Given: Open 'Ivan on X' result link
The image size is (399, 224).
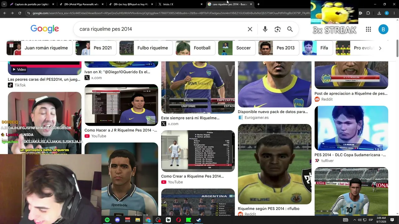Looking at the screenshot, I should (x=117, y=72).
